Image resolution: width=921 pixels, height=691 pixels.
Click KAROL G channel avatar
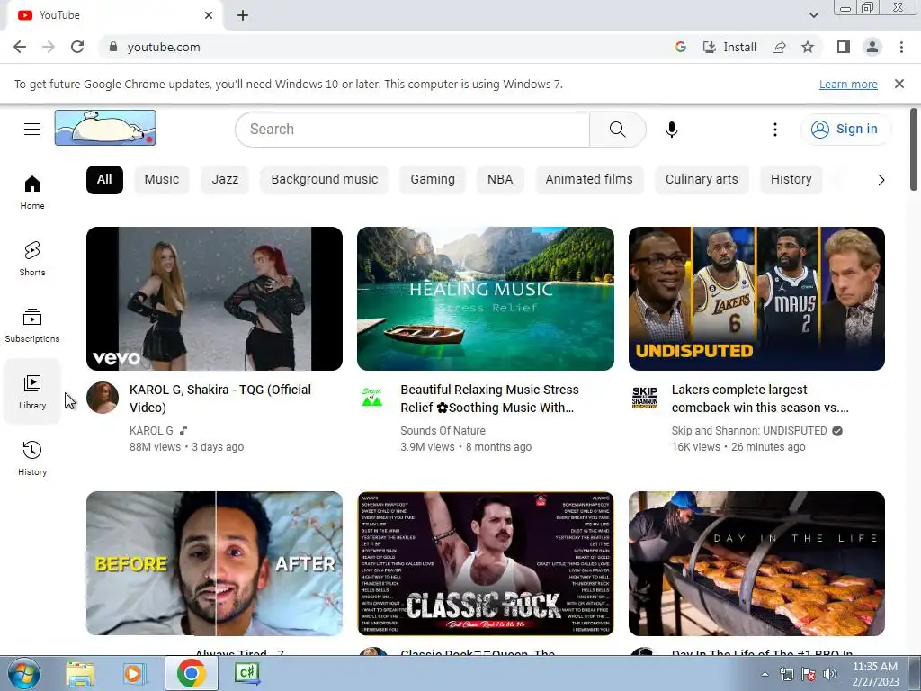point(103,398)
